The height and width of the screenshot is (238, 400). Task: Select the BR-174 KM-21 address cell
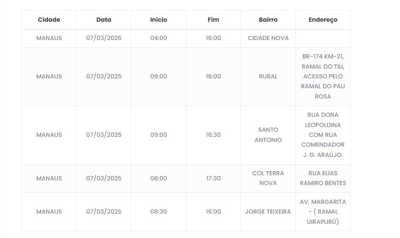[x=323, y=76]
